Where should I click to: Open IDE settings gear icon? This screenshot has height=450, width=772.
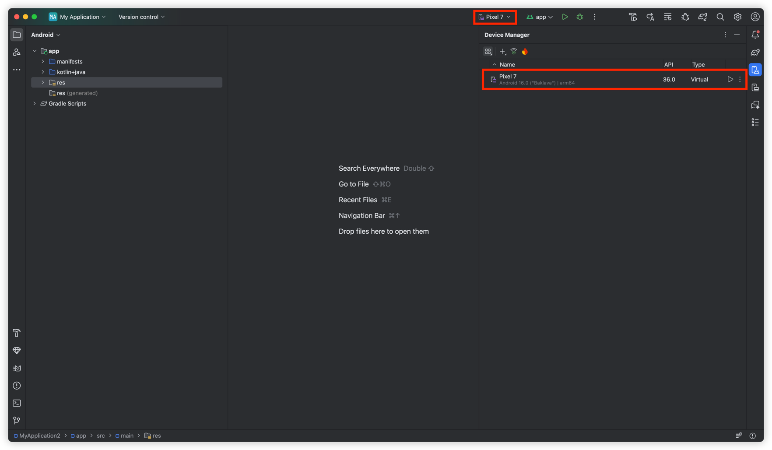pos(737,17)
